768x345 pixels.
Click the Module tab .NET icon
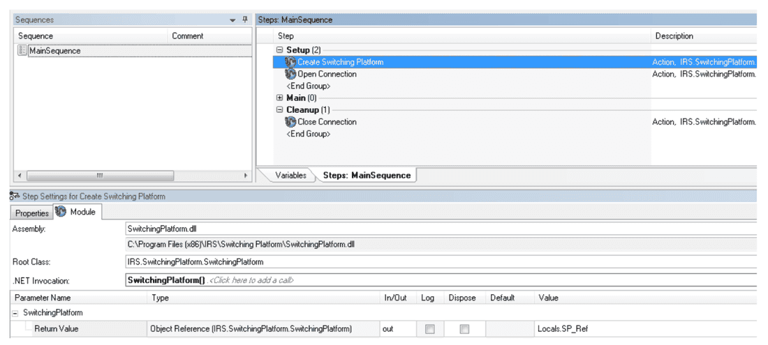click(61, 212)
